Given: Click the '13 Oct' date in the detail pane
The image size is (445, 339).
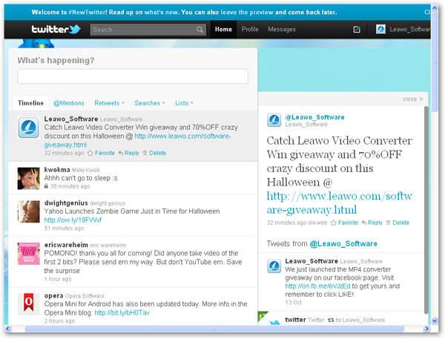Looking at the screenshot, I should coord(293,303).
